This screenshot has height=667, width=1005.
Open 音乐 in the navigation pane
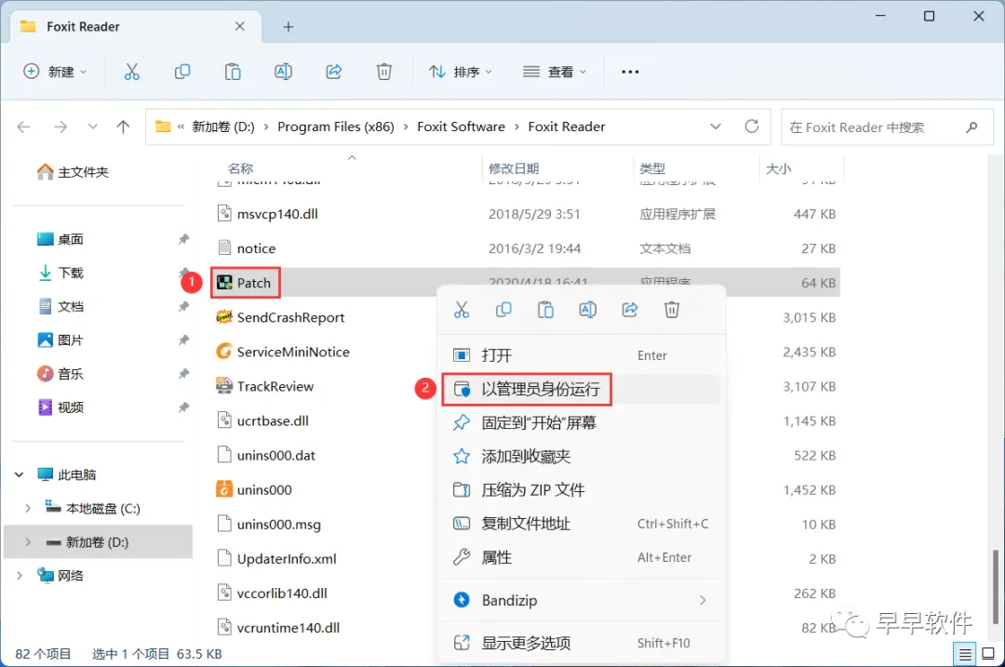(60, 374)
